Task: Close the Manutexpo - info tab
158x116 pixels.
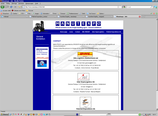Action: (x=140, y=17)
